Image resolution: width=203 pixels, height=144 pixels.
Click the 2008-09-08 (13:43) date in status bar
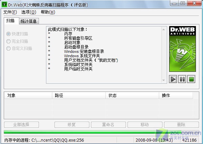point(154,140)
